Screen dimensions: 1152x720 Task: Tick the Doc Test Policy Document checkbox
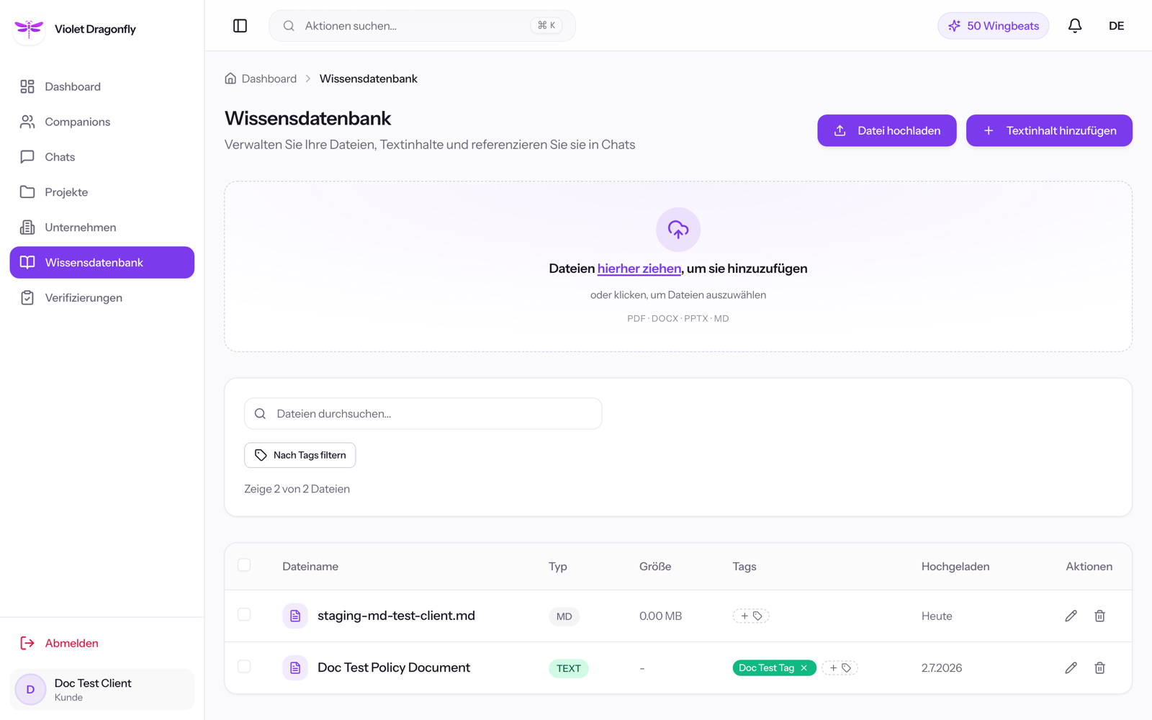click(244, 667)
